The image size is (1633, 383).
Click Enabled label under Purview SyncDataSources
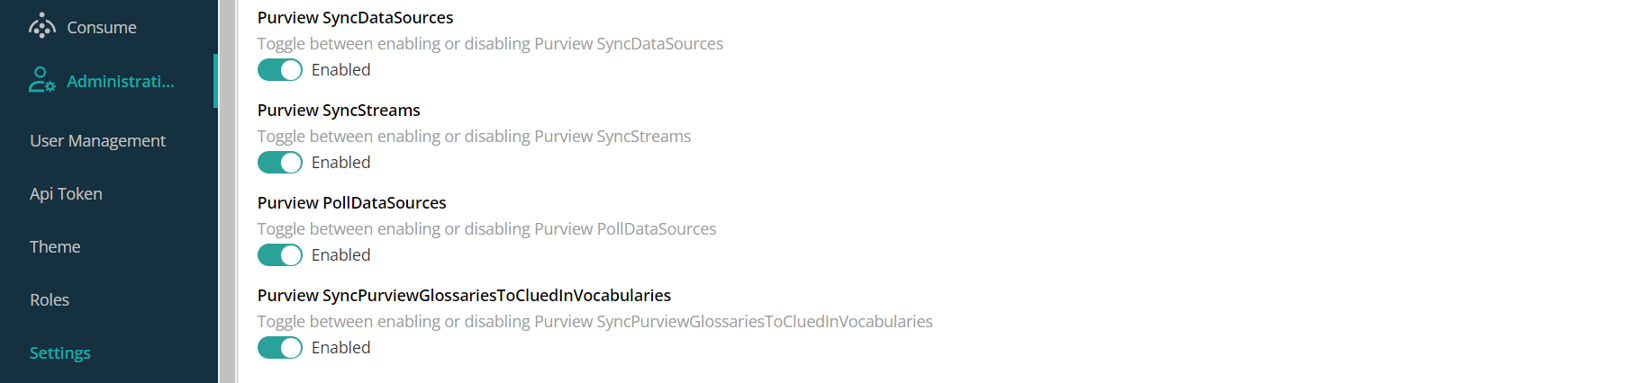coord(340,70)
